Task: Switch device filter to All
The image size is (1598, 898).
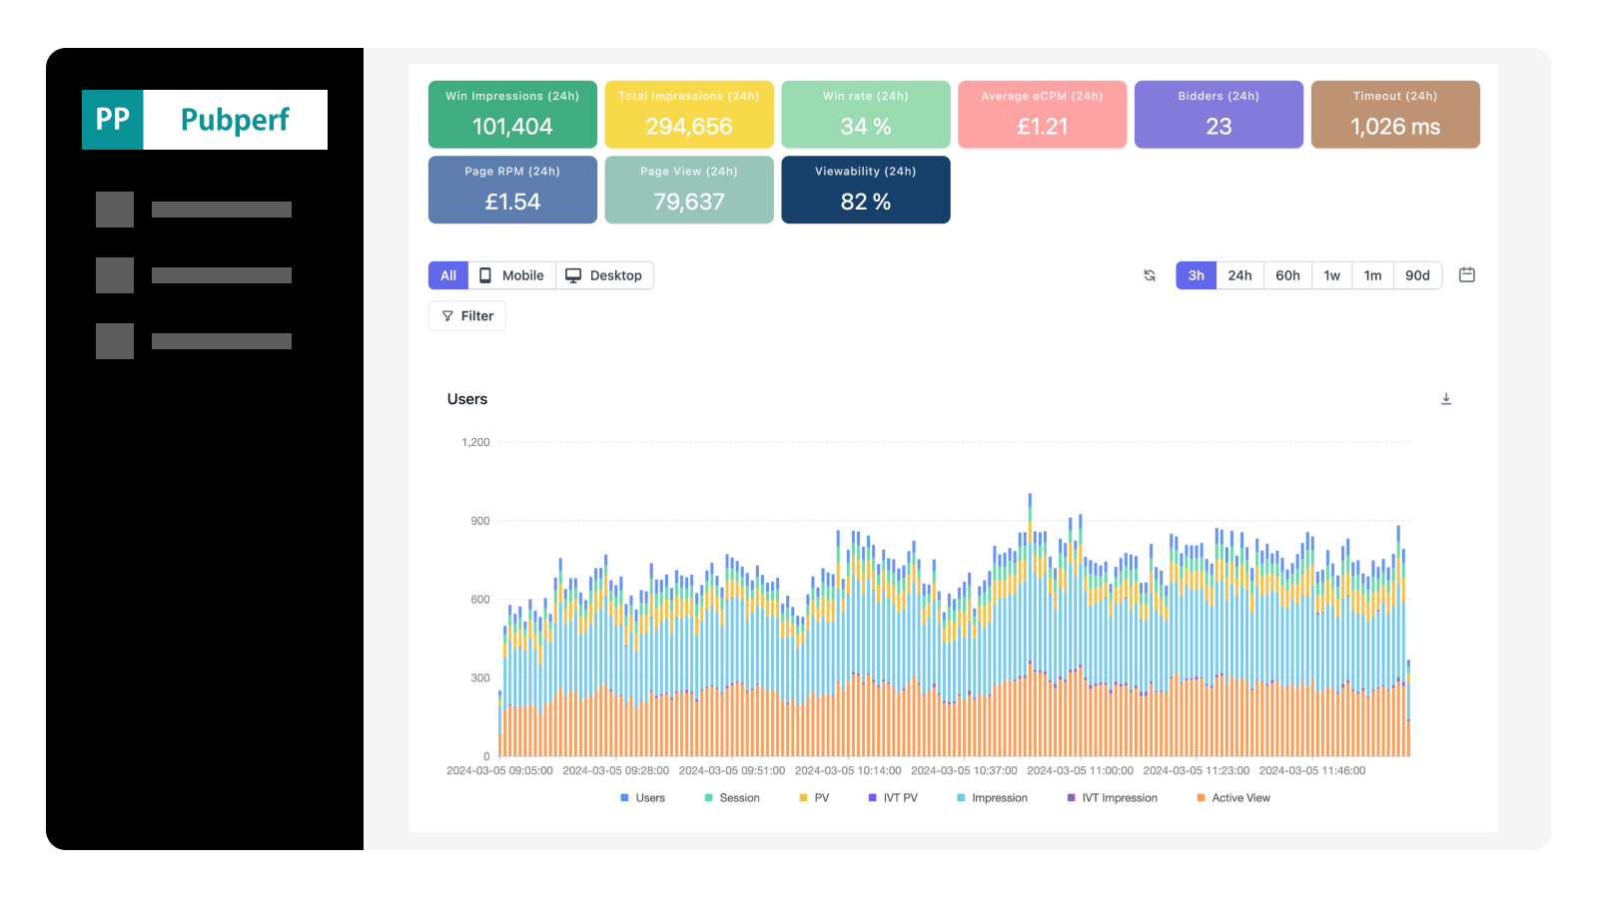Action: tap(448, 275)
